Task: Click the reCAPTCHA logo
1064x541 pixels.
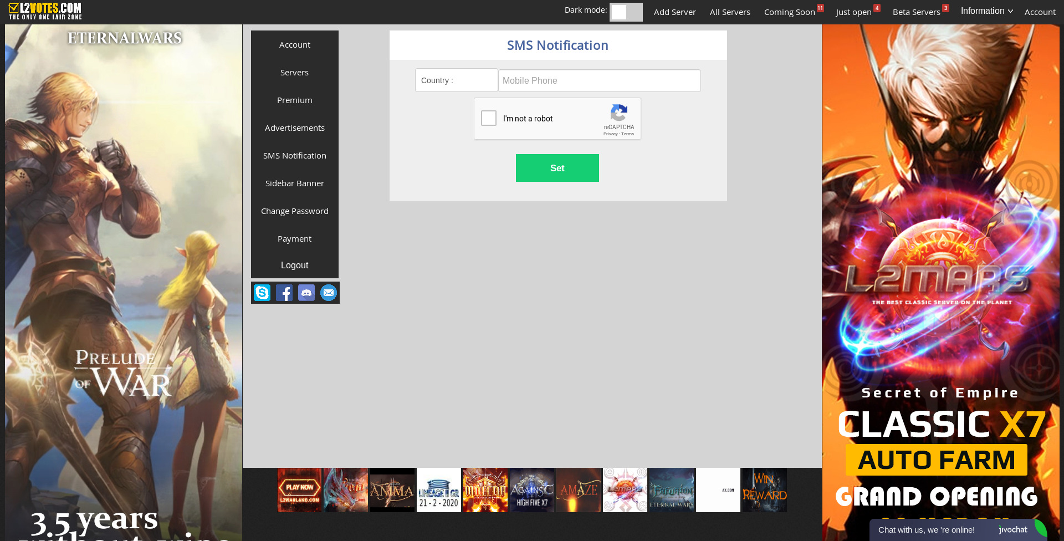Action: point(619,113)
